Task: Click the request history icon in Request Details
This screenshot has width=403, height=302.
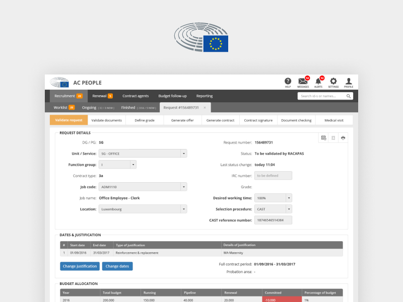Action: (323, 138)
